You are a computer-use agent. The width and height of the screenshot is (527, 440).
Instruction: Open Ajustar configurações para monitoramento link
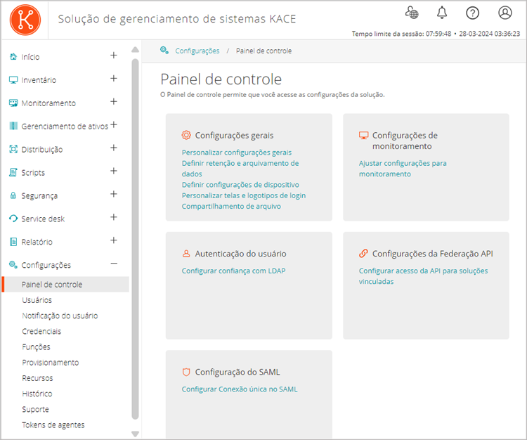(x=403, y=169)
